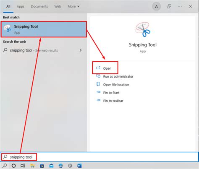The image size is (199, 169).
Task: Open the three-dots options menu
Action: 180,6
